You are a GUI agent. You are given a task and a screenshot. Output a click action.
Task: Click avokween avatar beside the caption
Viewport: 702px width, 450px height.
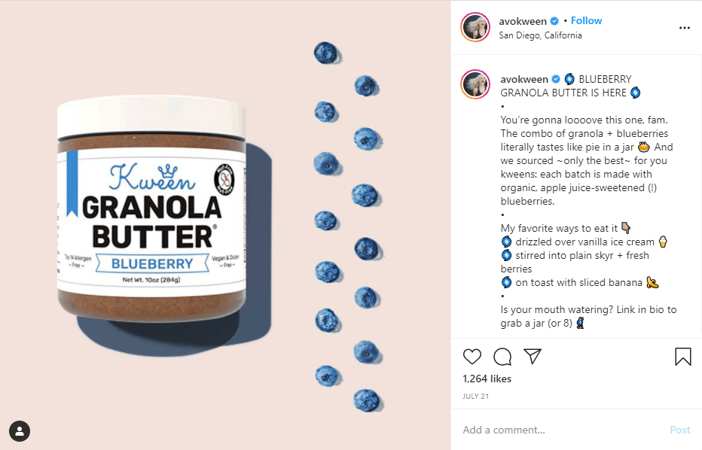[x=475, y=84]
